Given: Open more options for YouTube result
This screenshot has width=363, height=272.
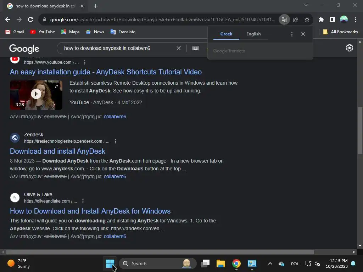Looking at the screenshot, I should click(x=85, y=62).
